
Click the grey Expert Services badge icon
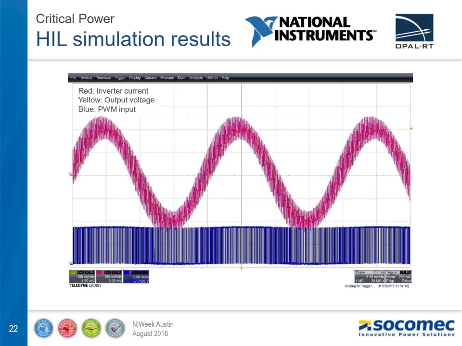click(115, 328)
